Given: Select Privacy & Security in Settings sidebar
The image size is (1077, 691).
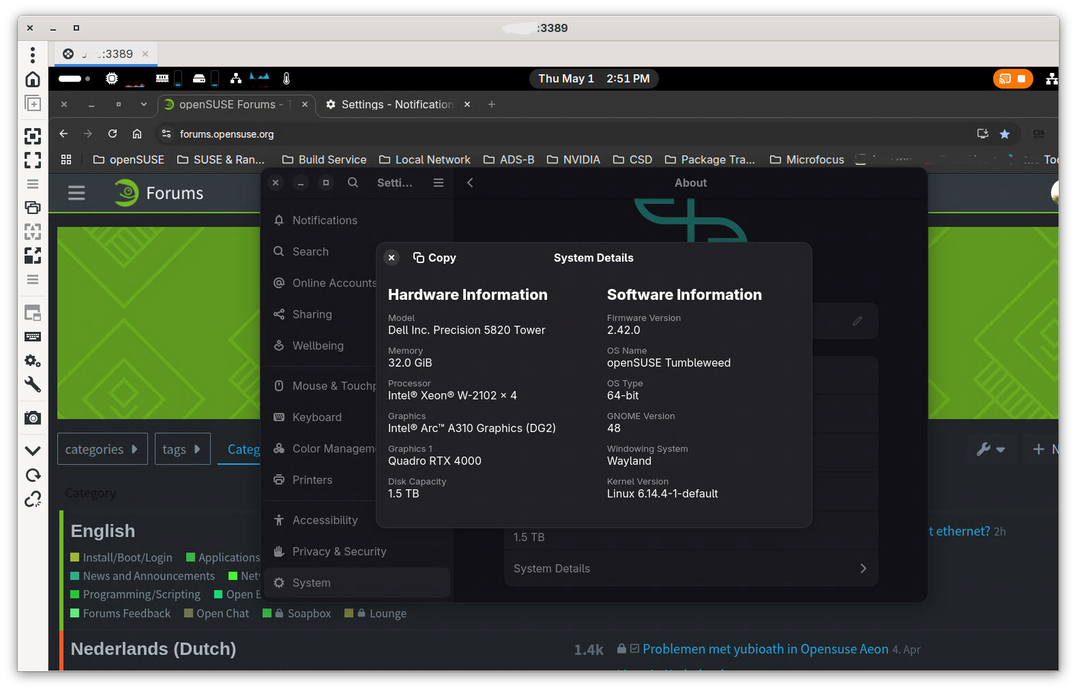Looking at the screenshot, I should pos(357,551).
